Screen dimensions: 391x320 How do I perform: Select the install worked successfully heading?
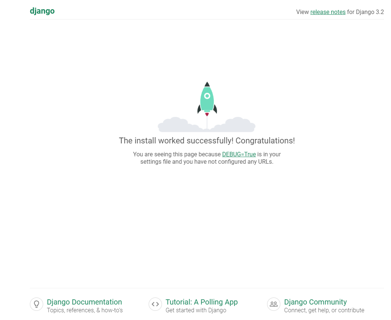pyautogui.click(x=207, y=140)
